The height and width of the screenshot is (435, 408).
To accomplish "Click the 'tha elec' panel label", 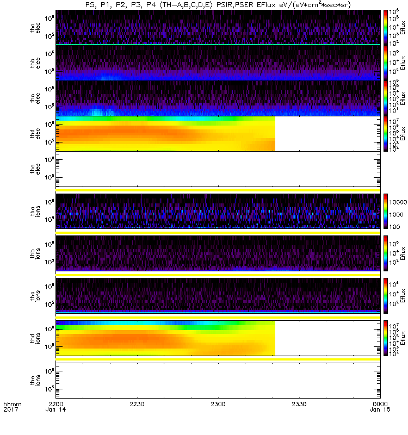I will (x=35, y=28).
